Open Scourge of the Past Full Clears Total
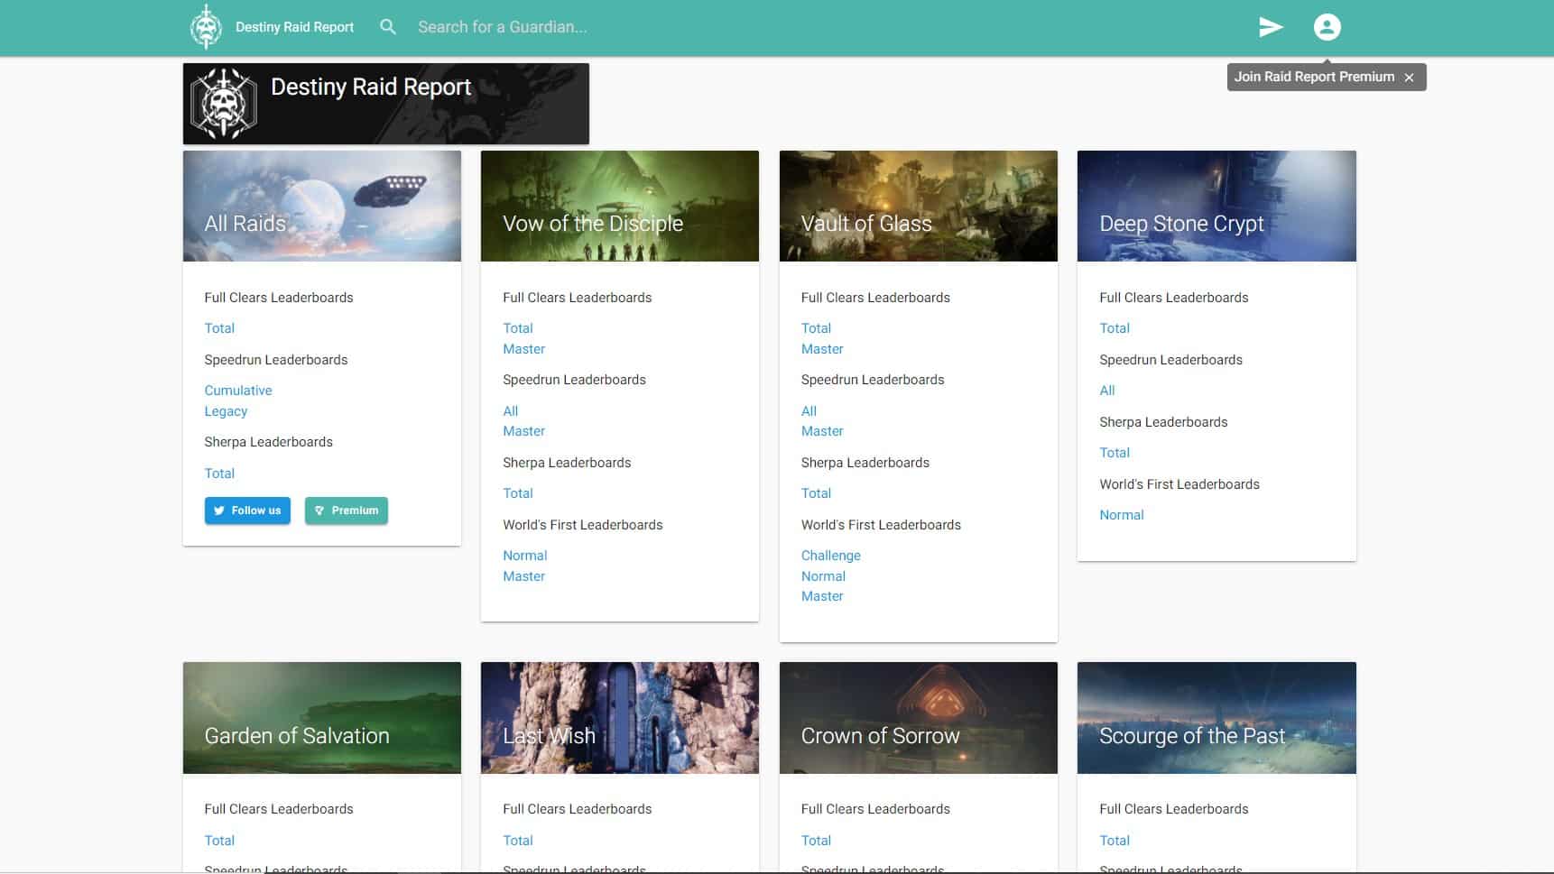Viewport: 1554px width, 874px height. pyautogui.click(x=1115, y=841)
